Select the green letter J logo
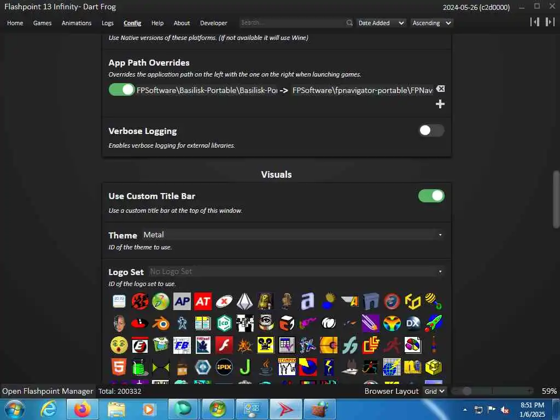 [x=245, y=367]
